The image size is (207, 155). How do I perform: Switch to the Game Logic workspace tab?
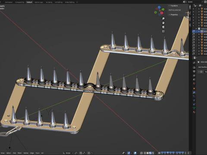pos(39,2)
